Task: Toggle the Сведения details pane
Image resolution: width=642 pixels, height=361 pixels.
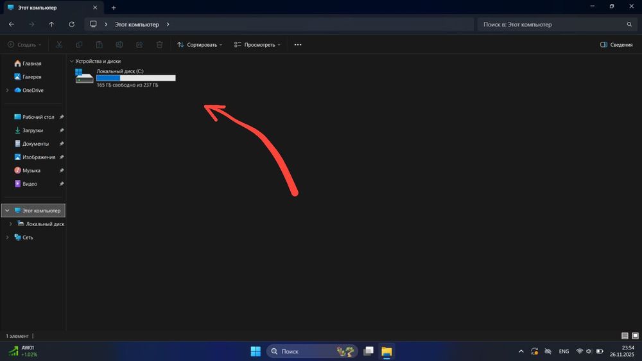Action: (x=616, y=45)
